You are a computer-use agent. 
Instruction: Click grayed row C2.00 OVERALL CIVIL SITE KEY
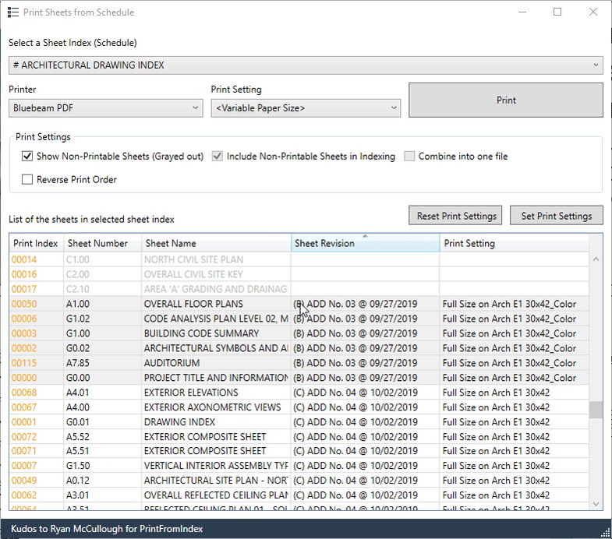[x=299, y=274]
